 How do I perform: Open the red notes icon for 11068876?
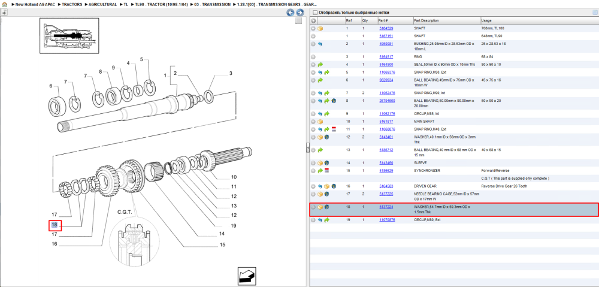coord(333,129)
